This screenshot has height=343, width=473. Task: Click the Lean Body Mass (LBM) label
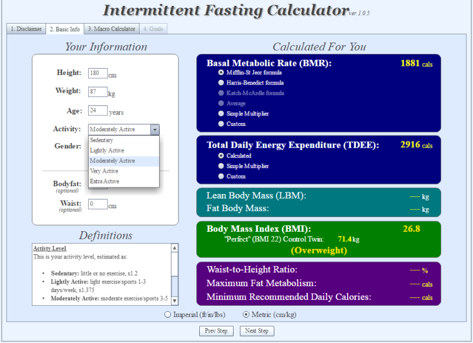click(257, 196)
